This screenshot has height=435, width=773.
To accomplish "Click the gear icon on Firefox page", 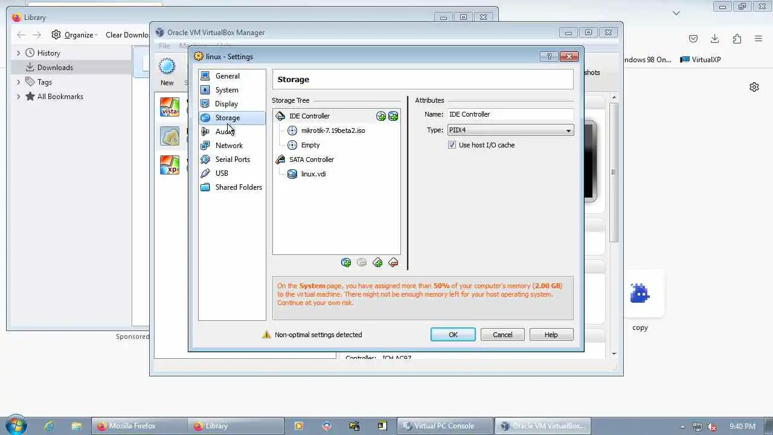I will pos(754,87).
